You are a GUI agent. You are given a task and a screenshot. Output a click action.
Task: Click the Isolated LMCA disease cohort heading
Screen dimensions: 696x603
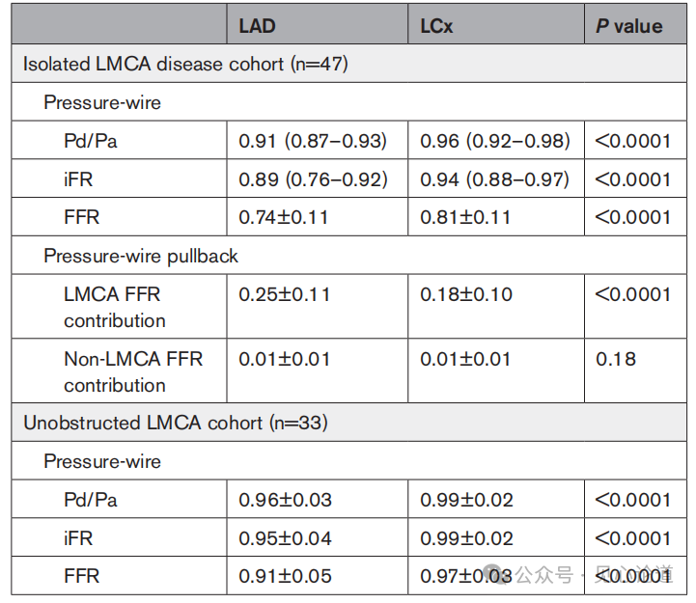pos(185,65)
